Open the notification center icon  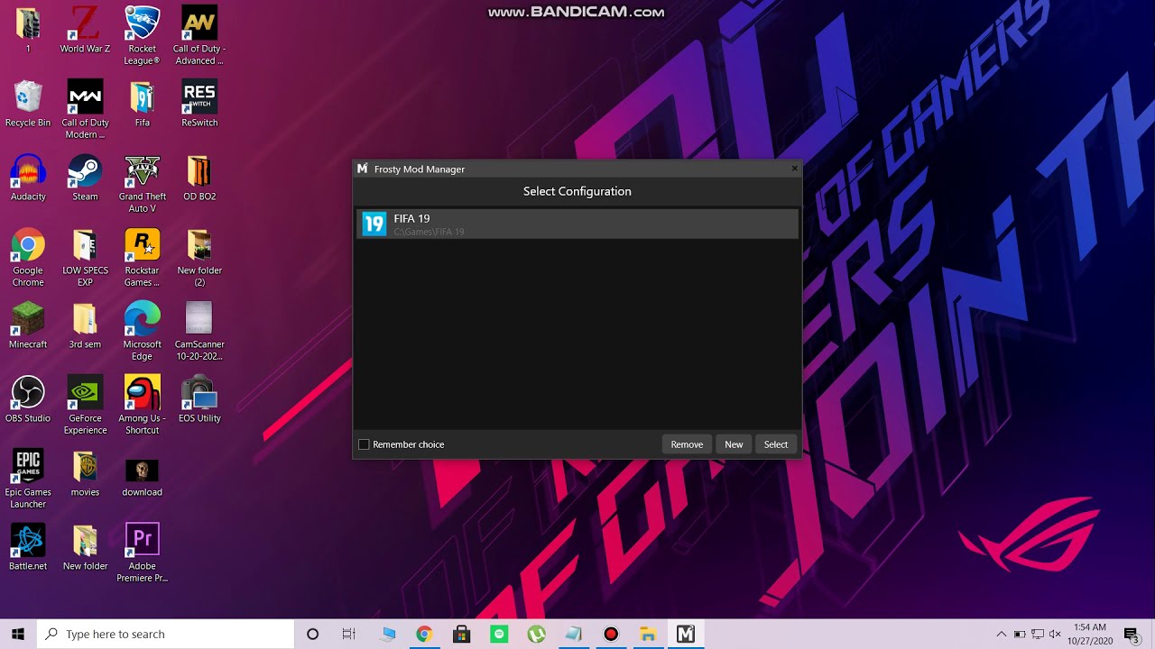point(1132,634)
